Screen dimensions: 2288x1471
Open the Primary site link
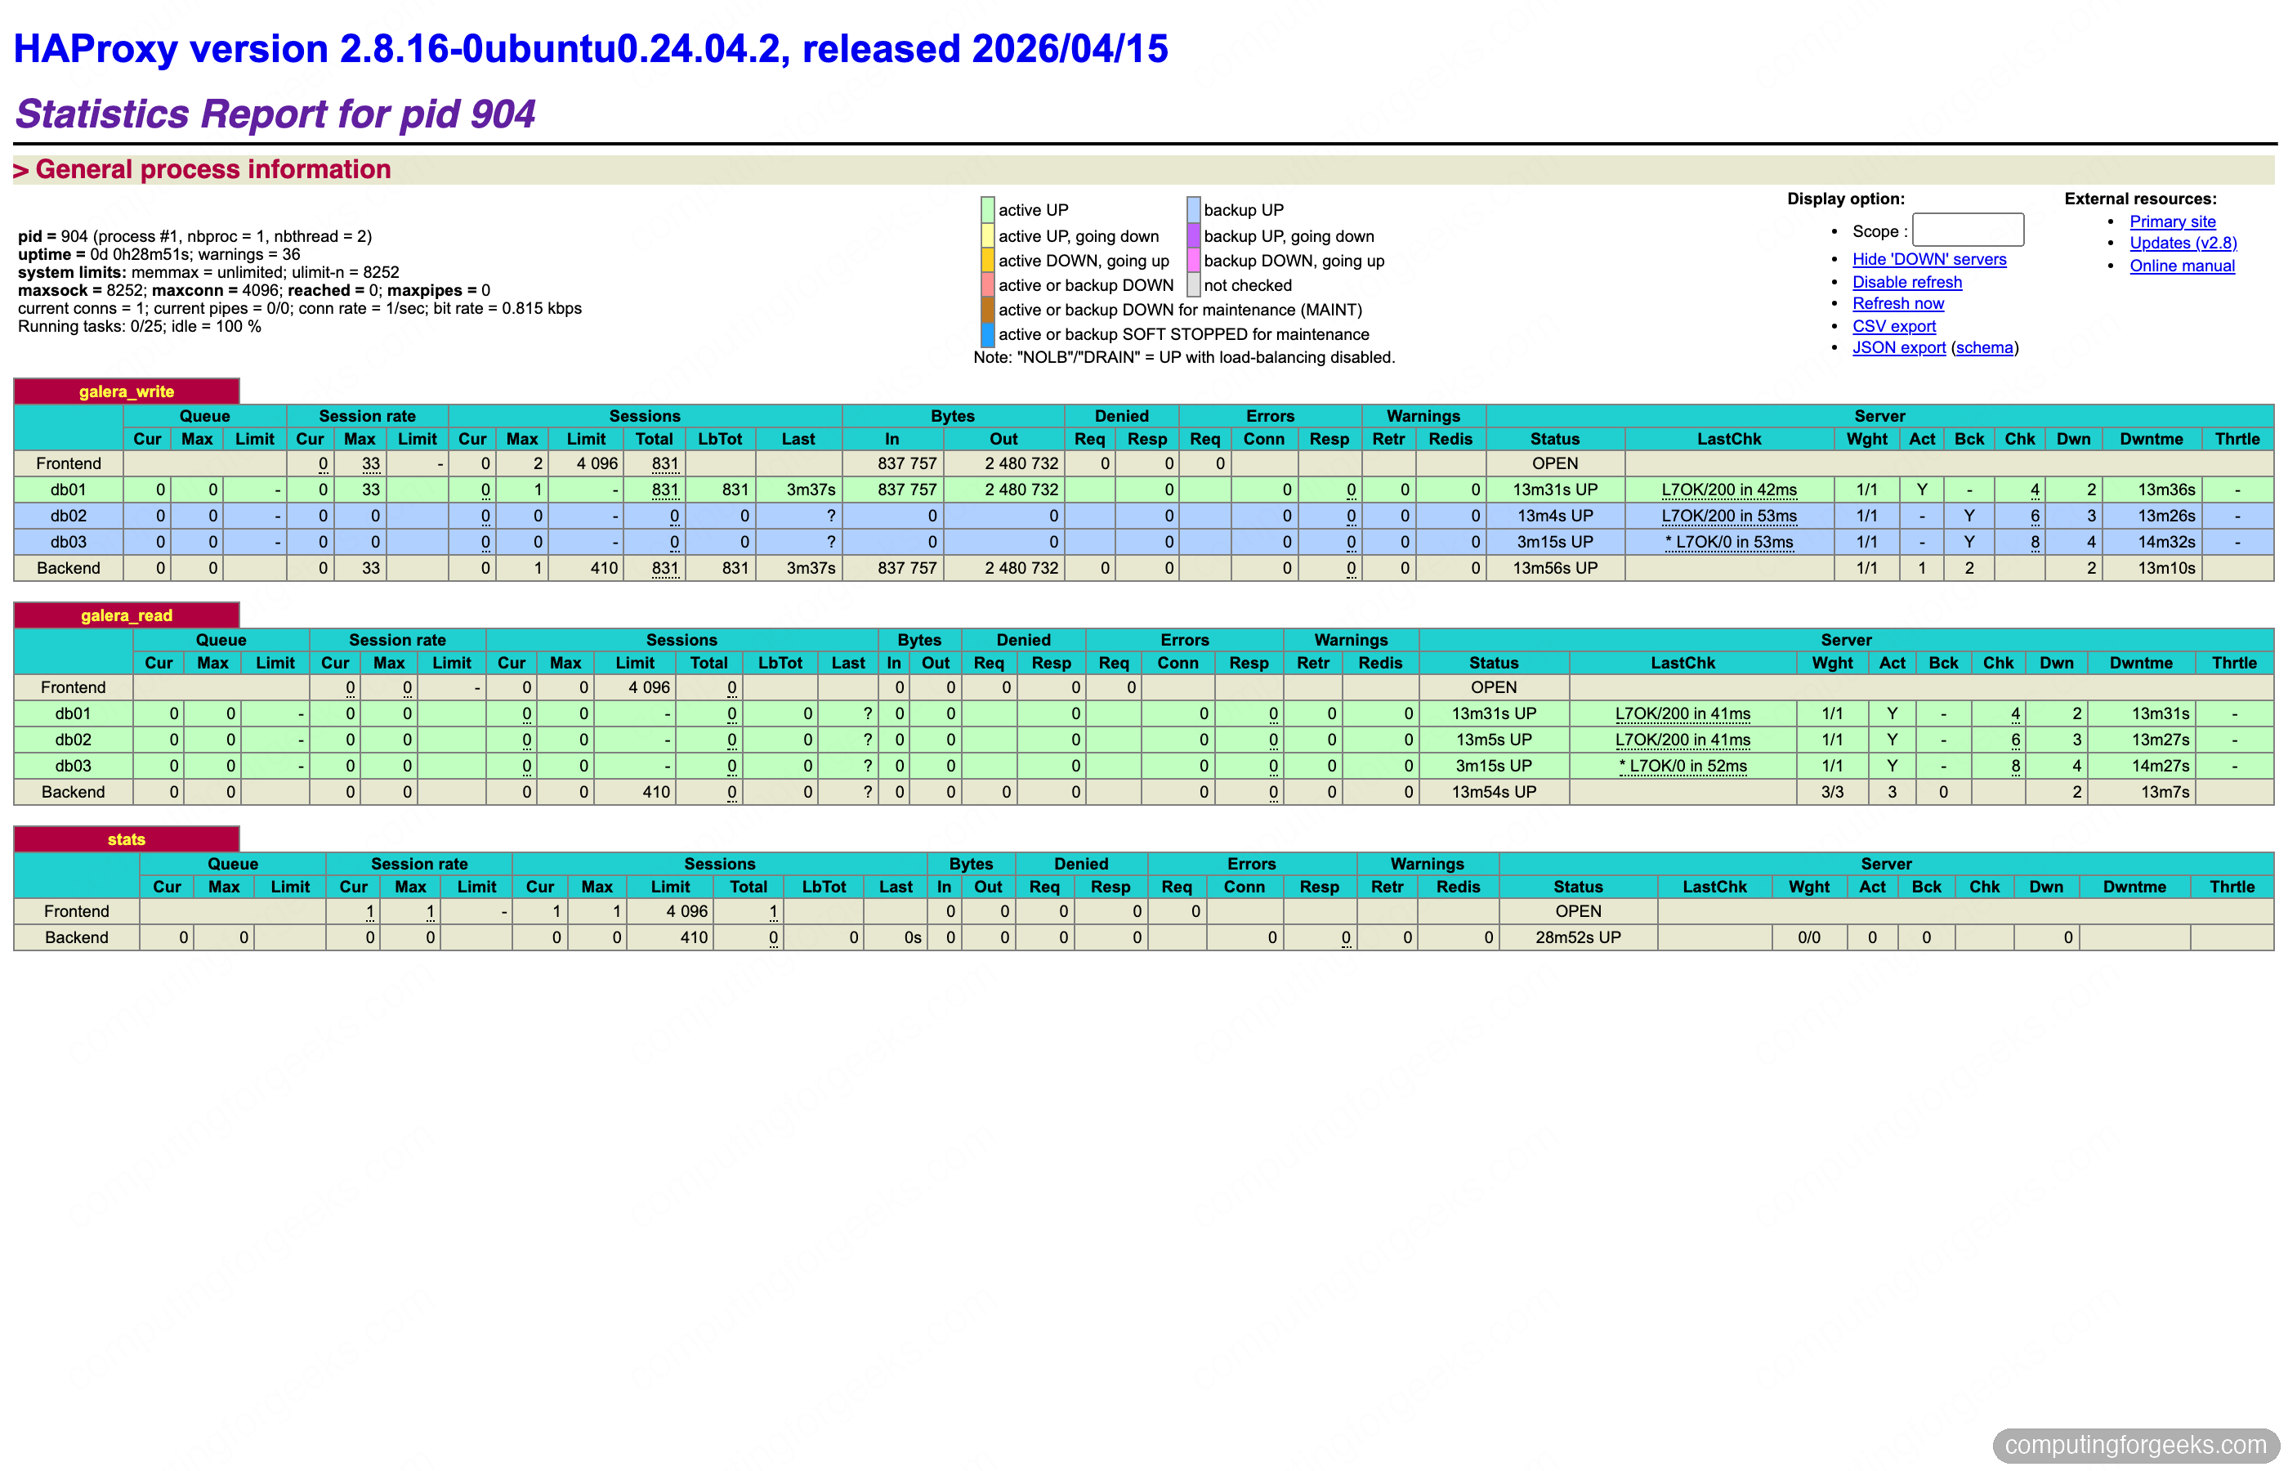point(2173,221)
